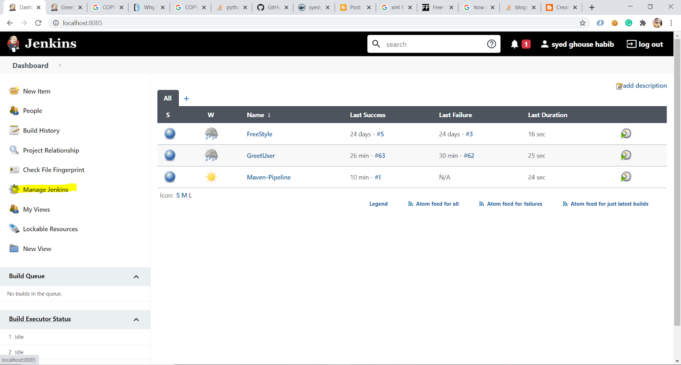Collapse the Build Executor Status panel
Image resolution: width=681 pixels, height=365 pixels.
(136, 320)
